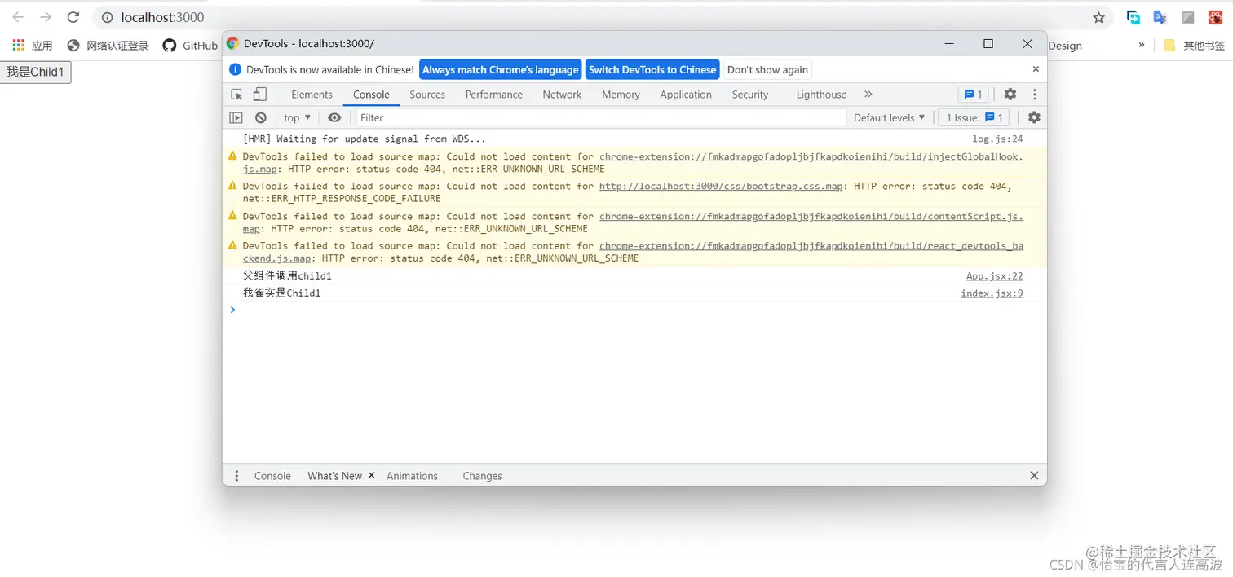
Task: Open DevTools customize three-dot menu
Action: pos(1034,95)
